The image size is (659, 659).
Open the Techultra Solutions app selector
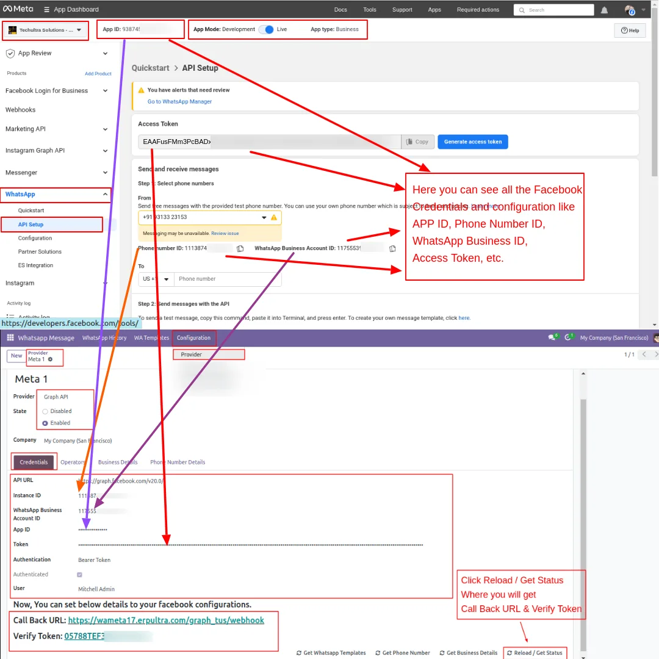(45, 31)
